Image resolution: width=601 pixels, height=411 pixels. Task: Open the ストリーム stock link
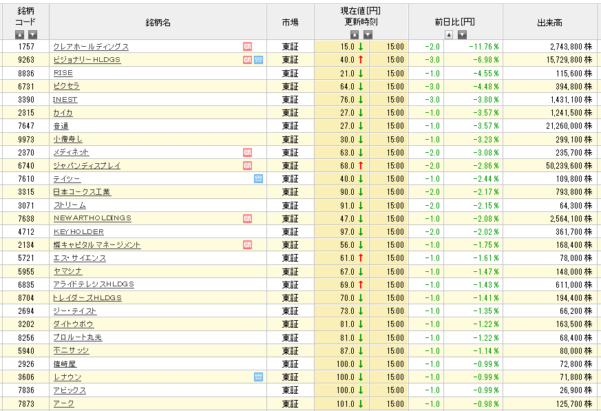click(70, 205)
